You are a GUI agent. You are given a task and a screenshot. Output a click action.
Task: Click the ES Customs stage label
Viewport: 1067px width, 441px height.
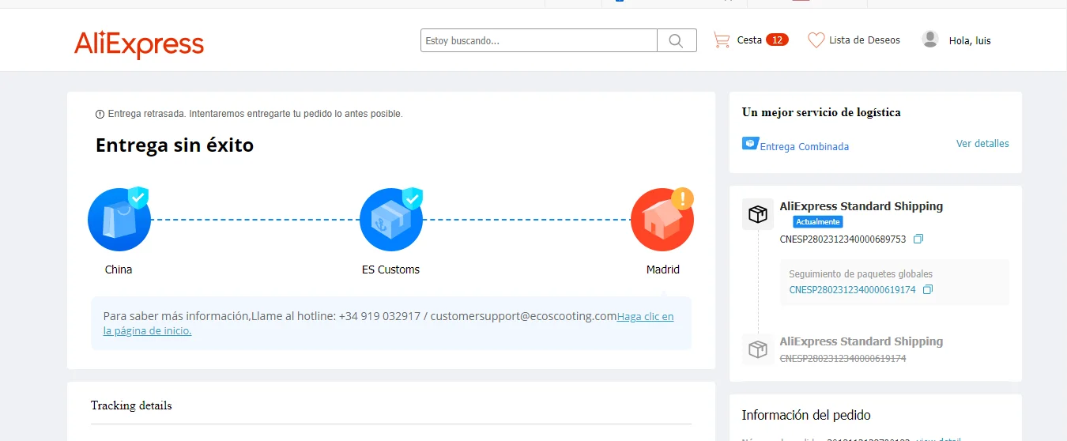pyautogui.click(x=390, y=269)
